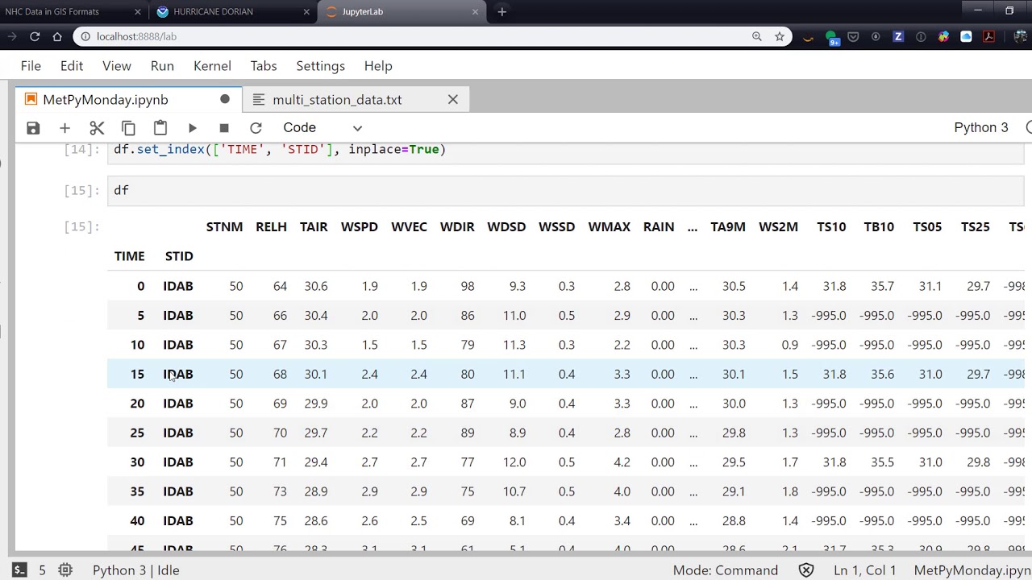Click the Ln 1, Col 1 status
This screenshot has width=1032, height=580.
pos(865,570)
